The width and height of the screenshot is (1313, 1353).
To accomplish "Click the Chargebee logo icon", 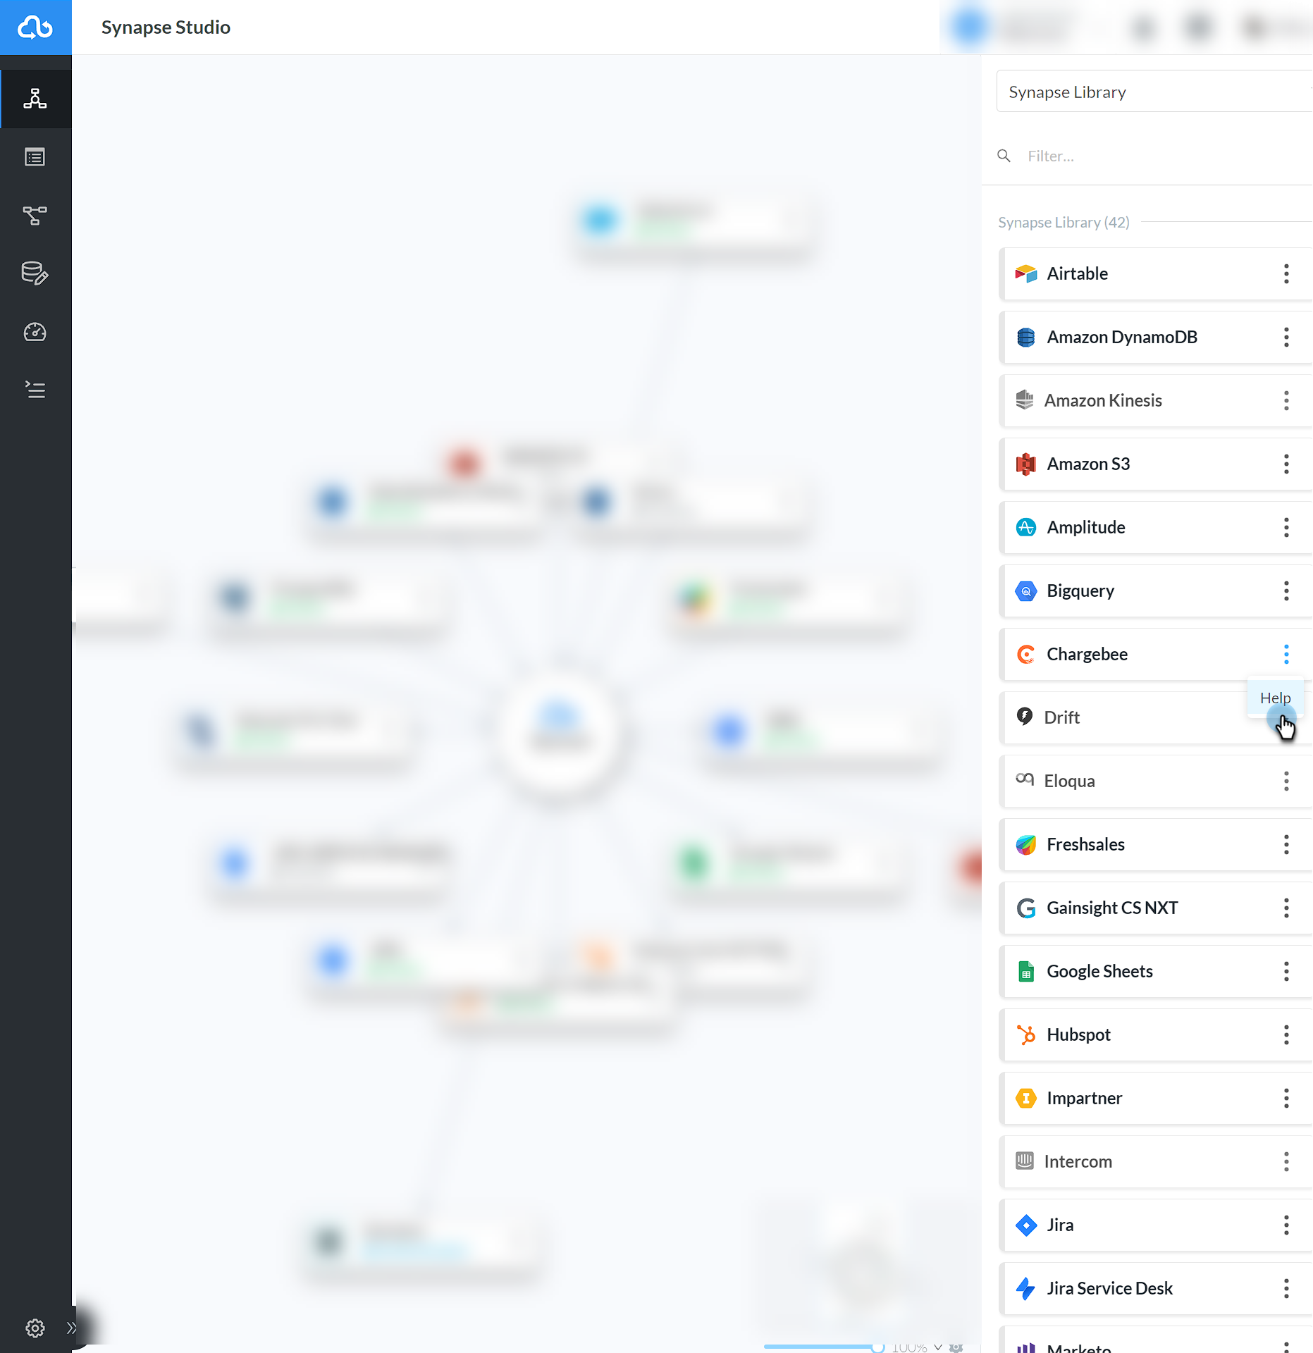I will (x=1025, y=654).
